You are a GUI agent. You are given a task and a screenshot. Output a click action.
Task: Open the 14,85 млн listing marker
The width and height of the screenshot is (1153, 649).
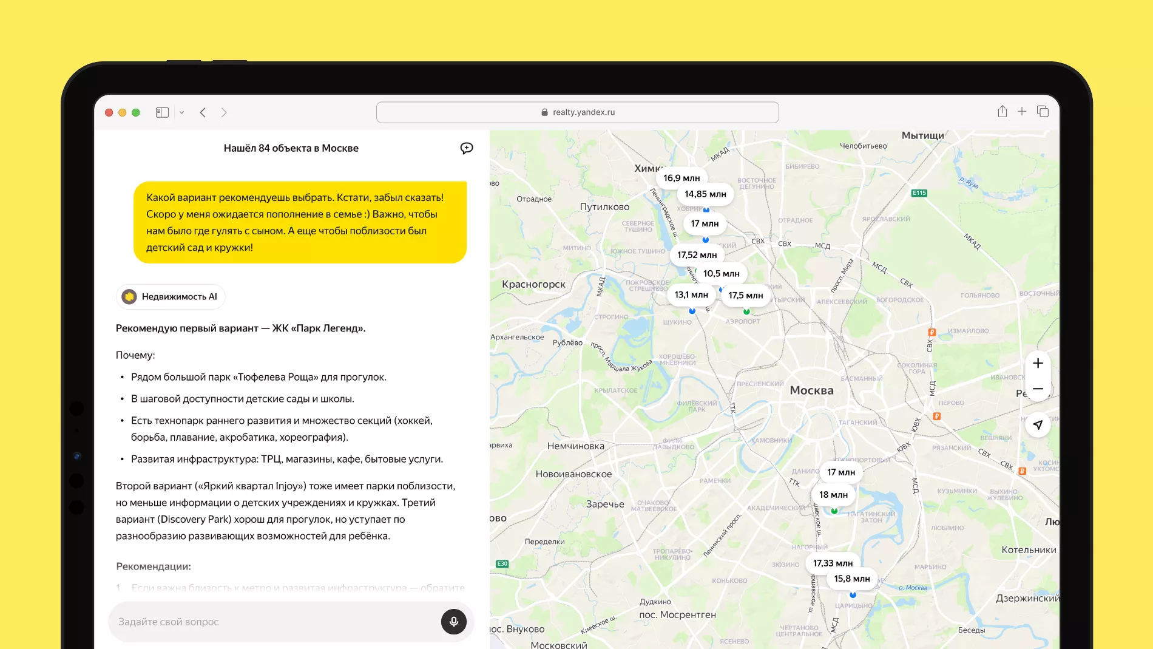pos(705,194)
